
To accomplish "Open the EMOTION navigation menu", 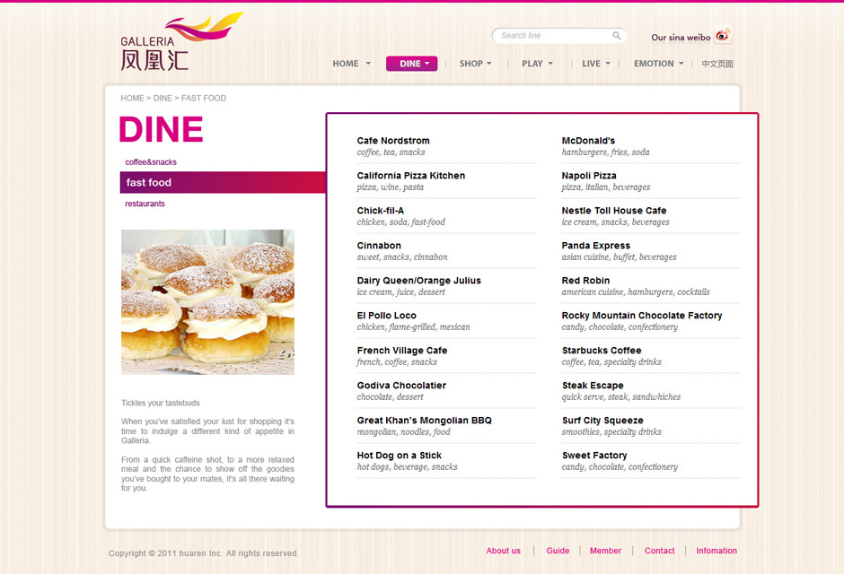I will coord(658,64).
